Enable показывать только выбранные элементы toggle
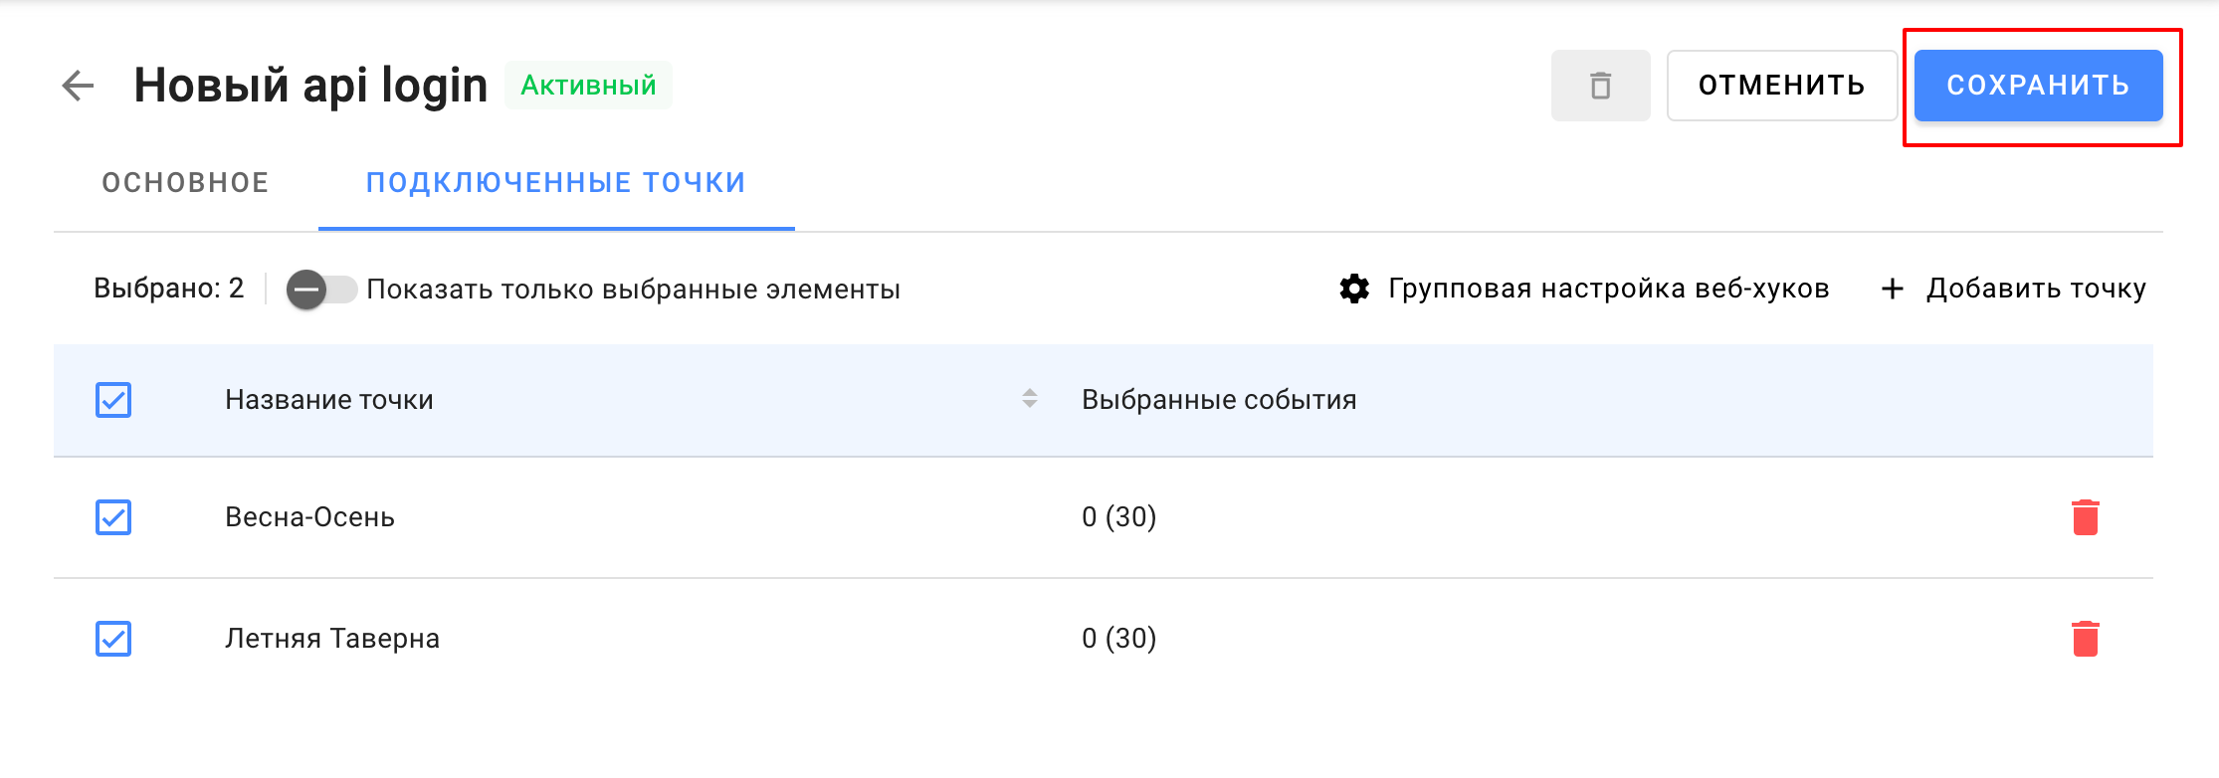2219x778 pixels. [x=323, y=289]
